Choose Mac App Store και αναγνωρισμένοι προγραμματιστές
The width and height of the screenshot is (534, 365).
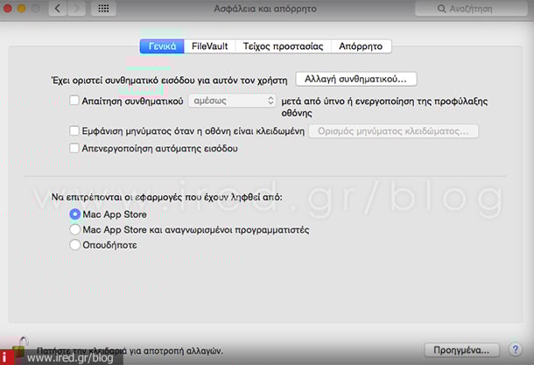(x=74, y=230)
